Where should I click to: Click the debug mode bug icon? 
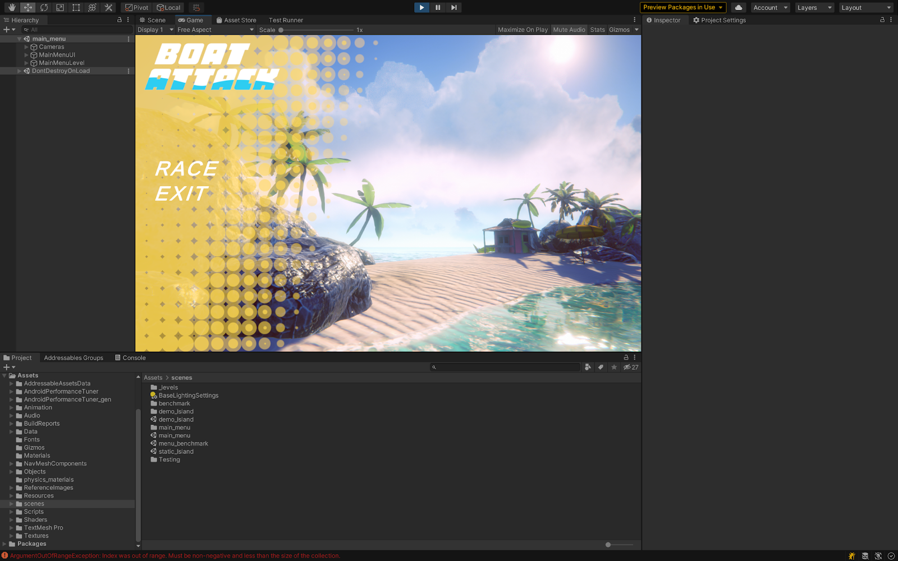pyautogui.click(x=852, y=556)
